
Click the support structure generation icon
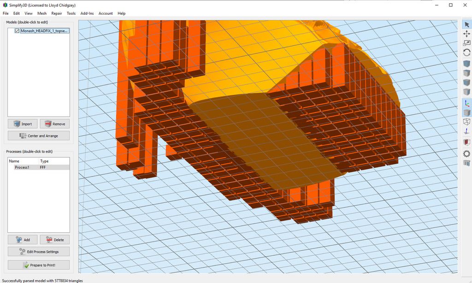point(466,164)
